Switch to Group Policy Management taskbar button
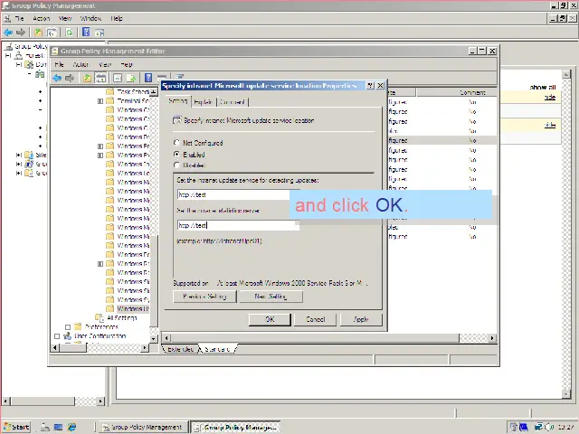This screenshot has width=579, height=434. pyautogui.click(x=142, y=427)
